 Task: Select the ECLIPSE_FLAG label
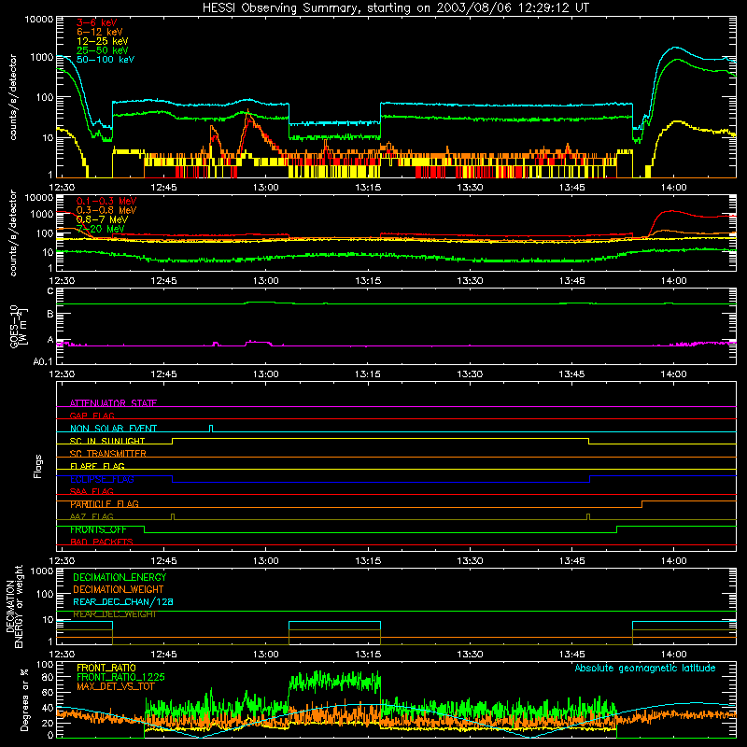(102, 479)
